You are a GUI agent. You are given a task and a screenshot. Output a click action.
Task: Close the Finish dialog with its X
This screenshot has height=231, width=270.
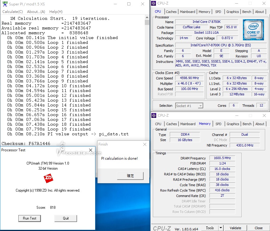pyautogui.click(x=145, y=144)
